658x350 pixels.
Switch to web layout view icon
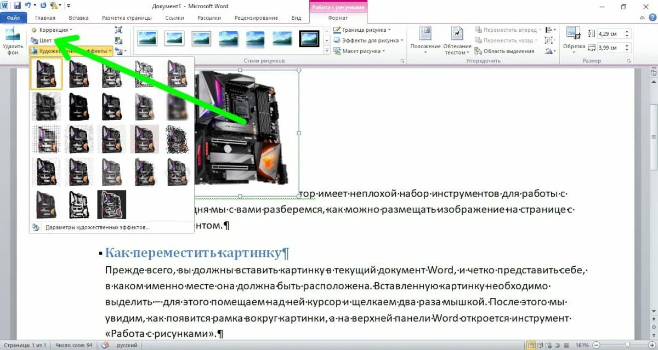(x=549, y=345)
